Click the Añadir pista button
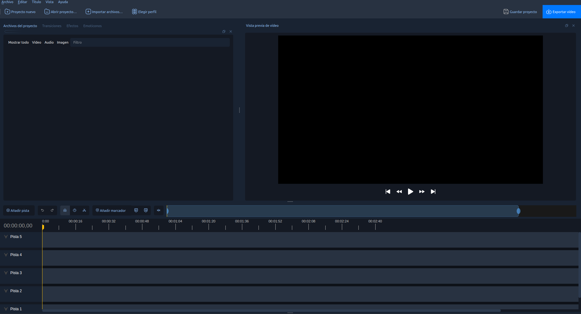581x314 pixels. tap(18, 211)
